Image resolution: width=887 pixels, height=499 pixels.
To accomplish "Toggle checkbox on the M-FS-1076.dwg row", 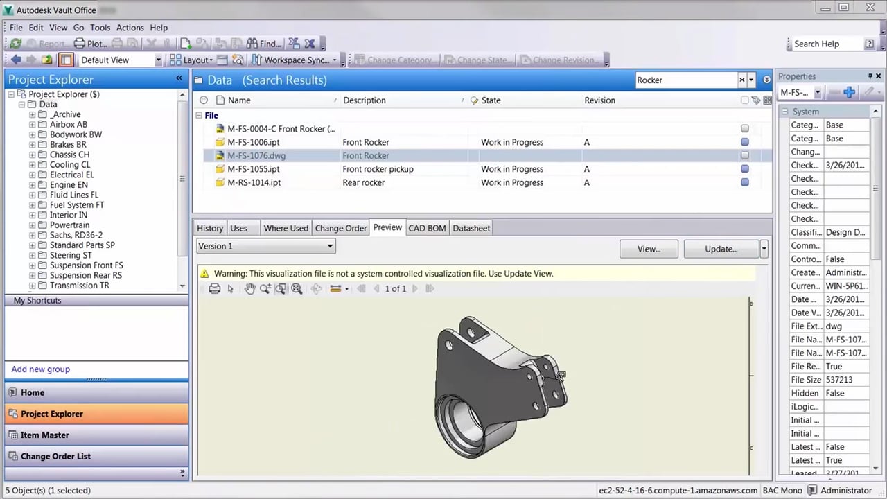I will [745, 155].
